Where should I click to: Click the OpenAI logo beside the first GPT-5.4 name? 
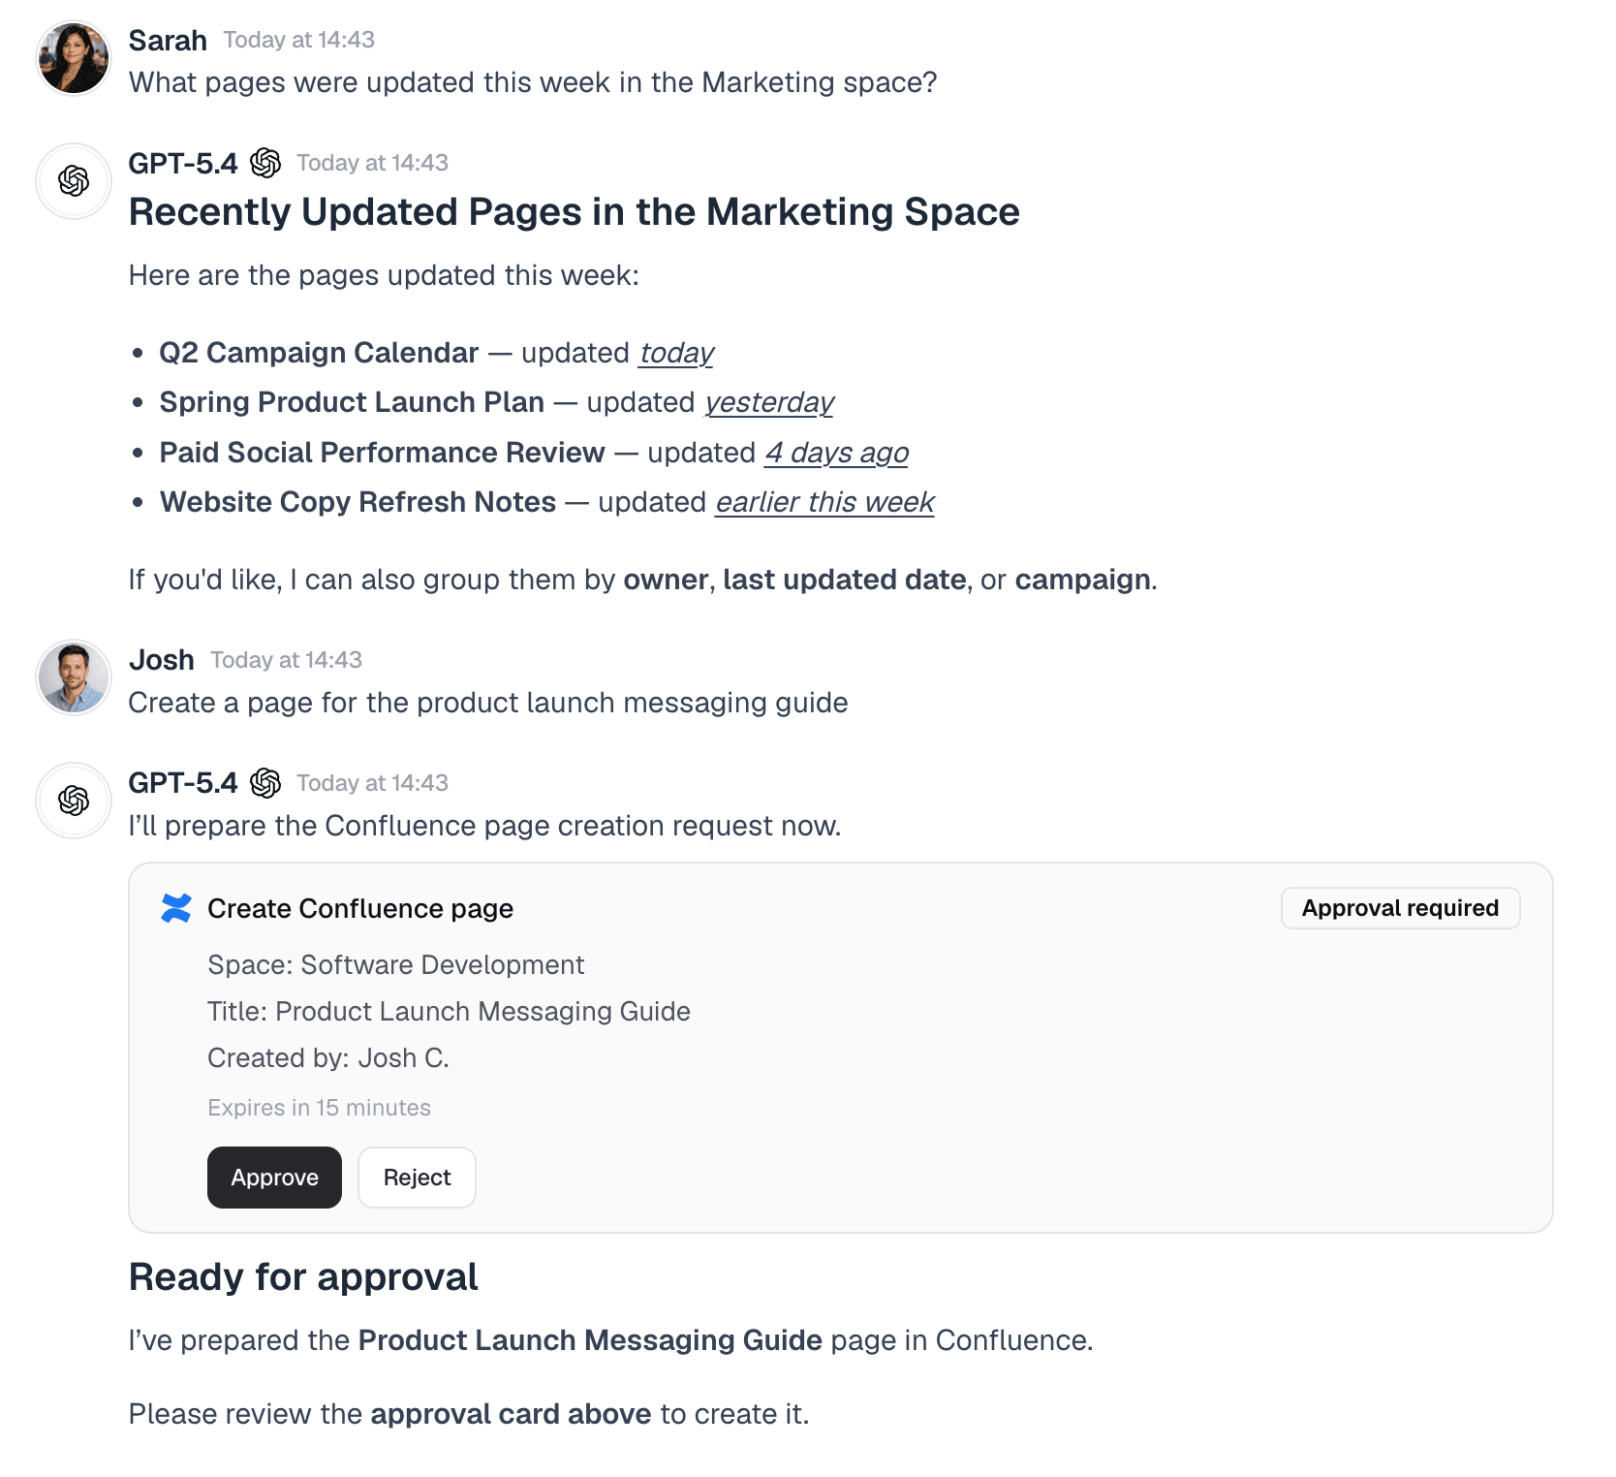[x=266, y=162]
